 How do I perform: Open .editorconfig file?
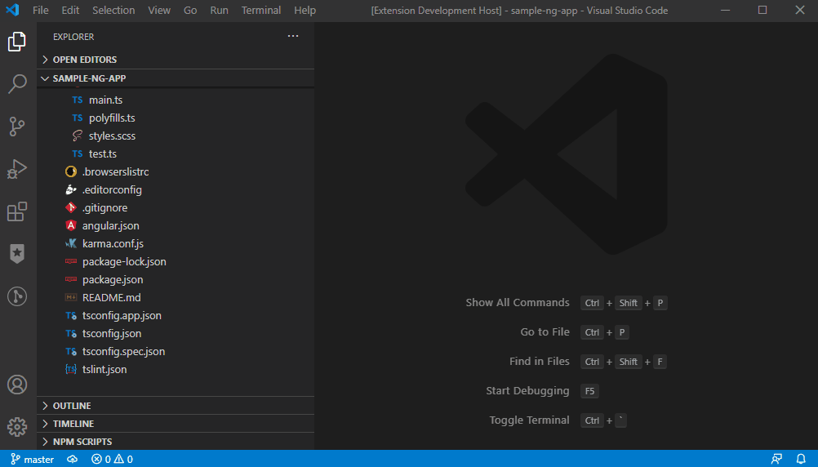176,190
